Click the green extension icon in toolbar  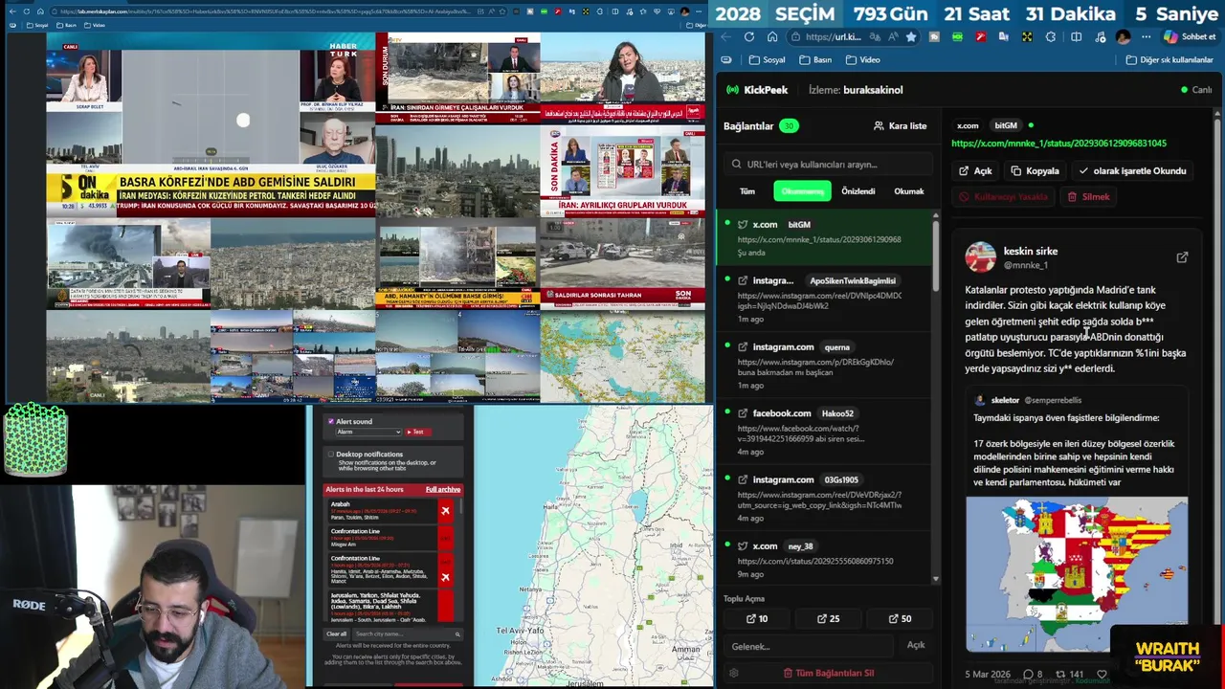click(x=957, y=36)
